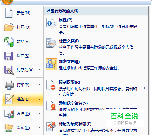Expand the 发送(D) submenu arrow
Screen dimensions: 152x135
tap(39, 114)
